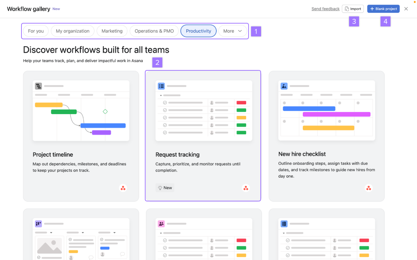Open the Send feedback link
This screenshot has height=260, width=417.
[325, 9]
